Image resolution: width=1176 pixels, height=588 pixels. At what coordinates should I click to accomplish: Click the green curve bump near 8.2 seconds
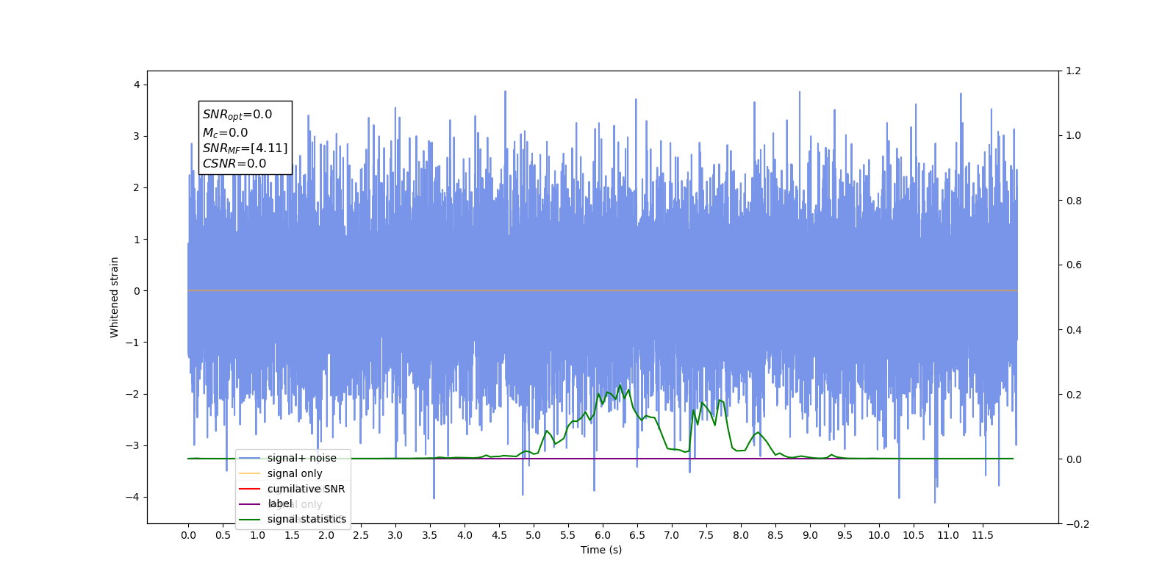coord(758,432)
